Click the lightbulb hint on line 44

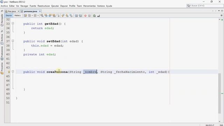click(9, 72)
